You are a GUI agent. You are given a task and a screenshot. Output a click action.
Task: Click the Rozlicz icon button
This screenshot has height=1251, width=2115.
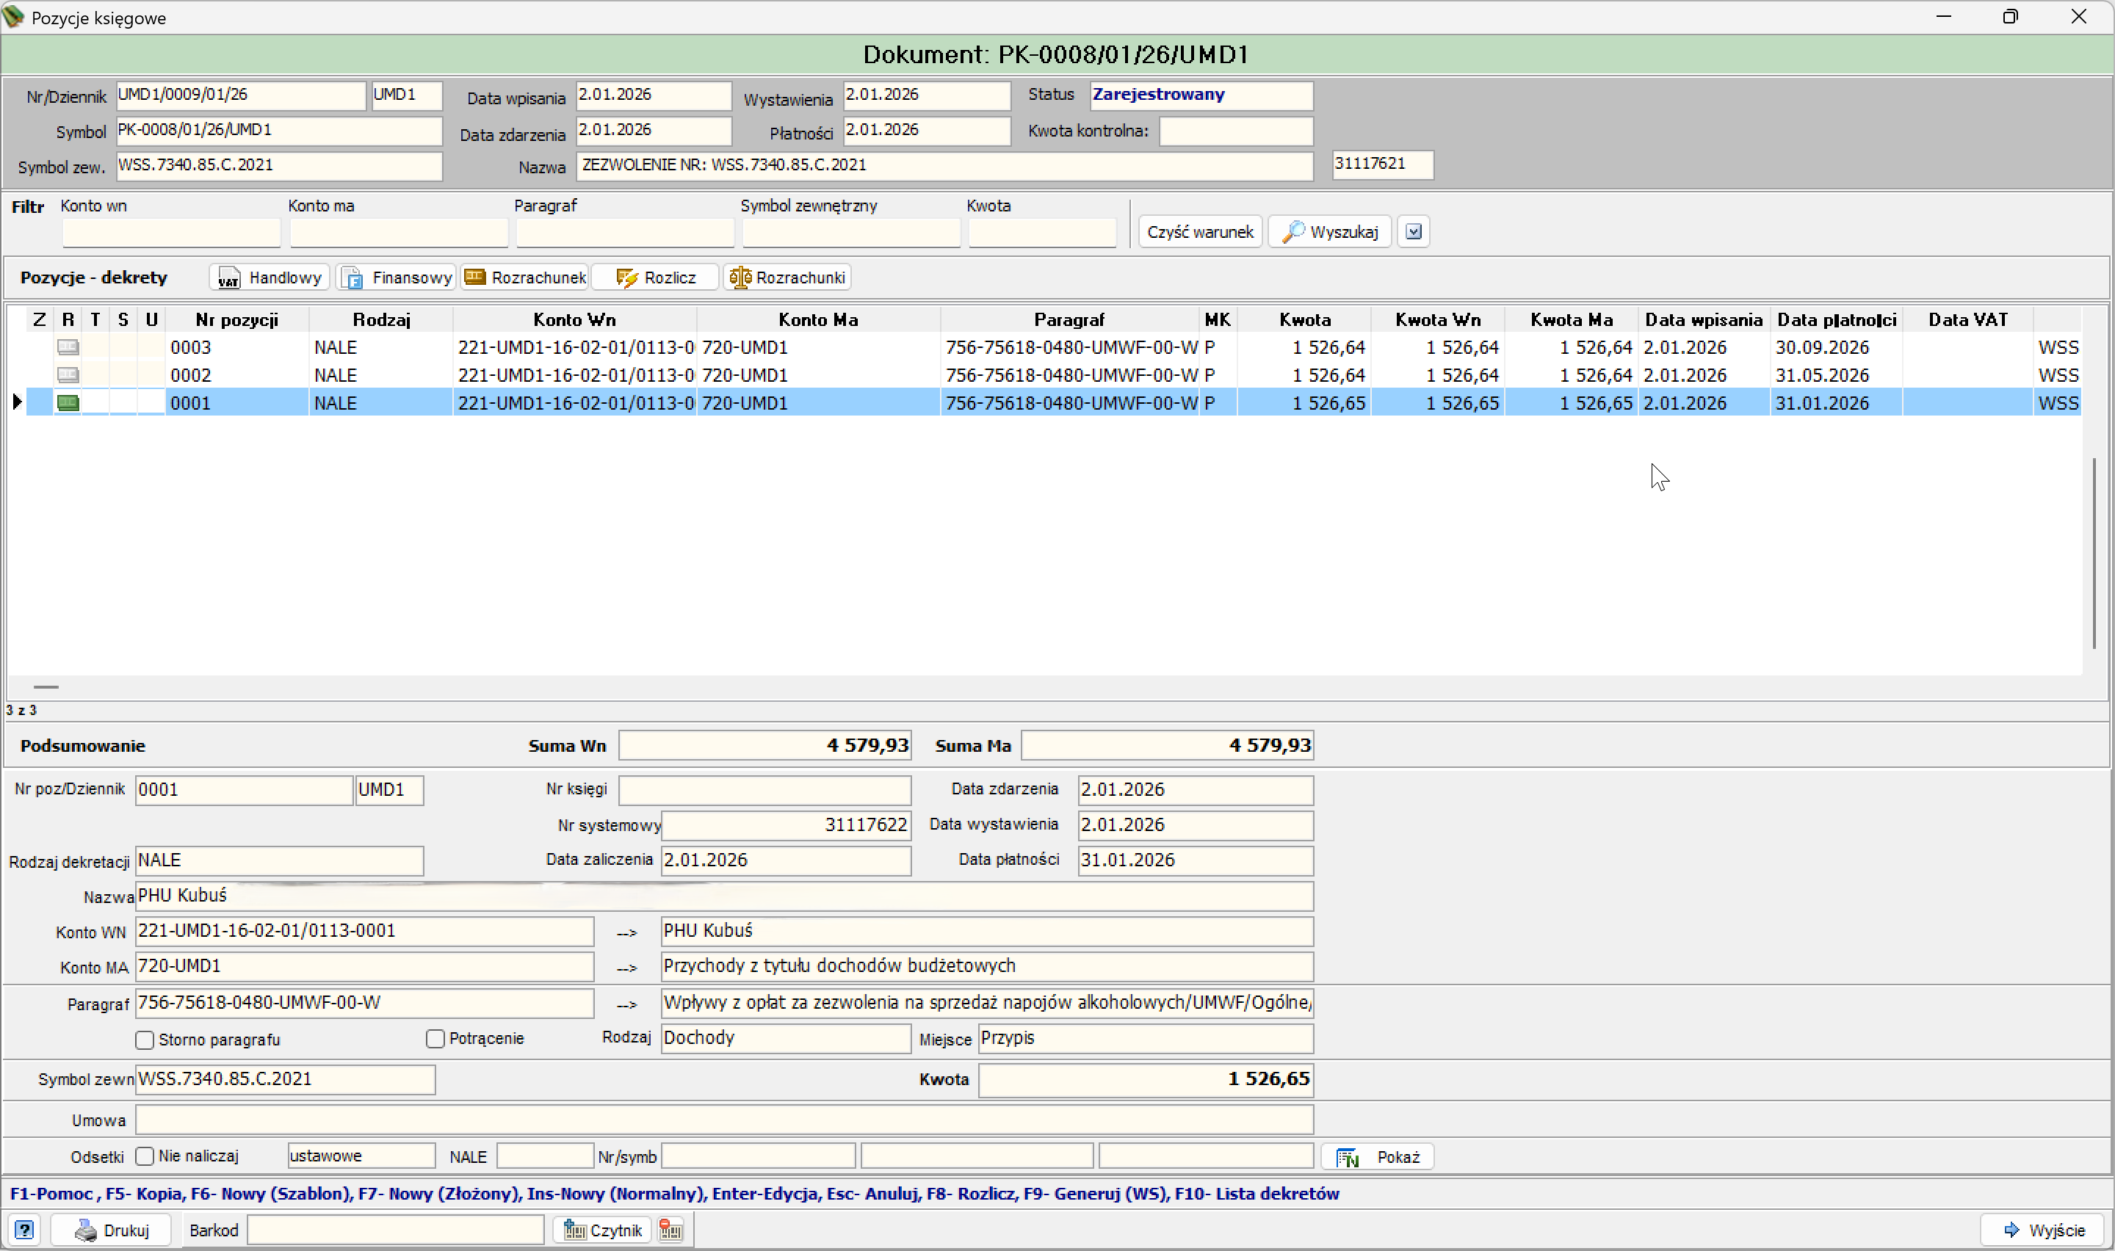tap(654, 278)
